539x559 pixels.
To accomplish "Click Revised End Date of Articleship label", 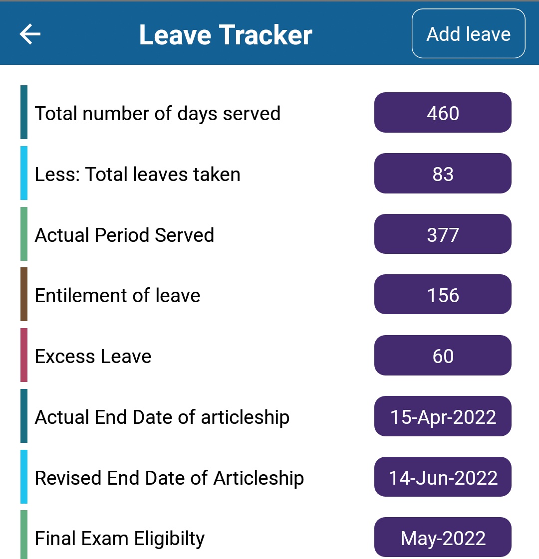I will coord(170,478).
